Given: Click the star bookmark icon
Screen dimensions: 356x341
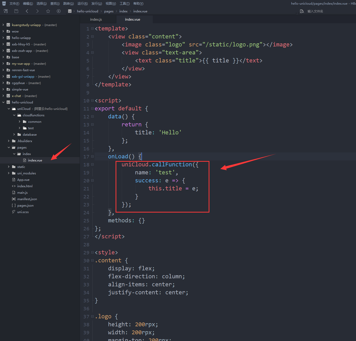Looking at the screenshot, I should coord(48,11).
